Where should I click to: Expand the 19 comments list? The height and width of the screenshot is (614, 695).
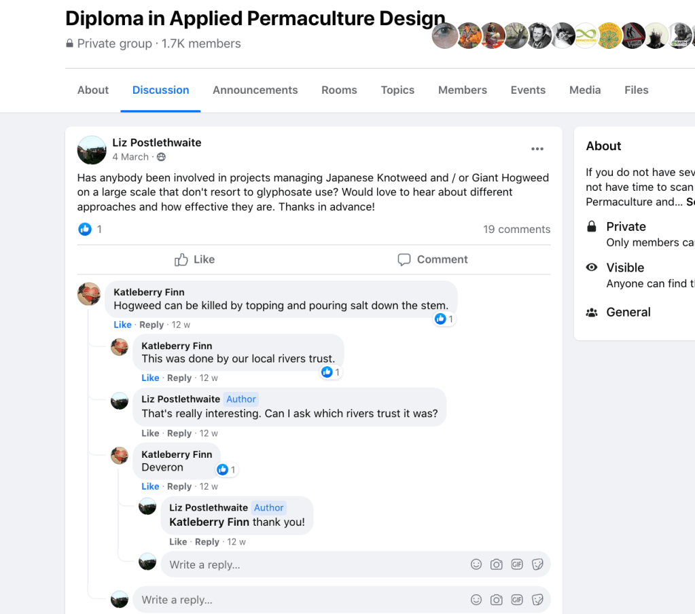pyautogui.click(x=516, y=230)
